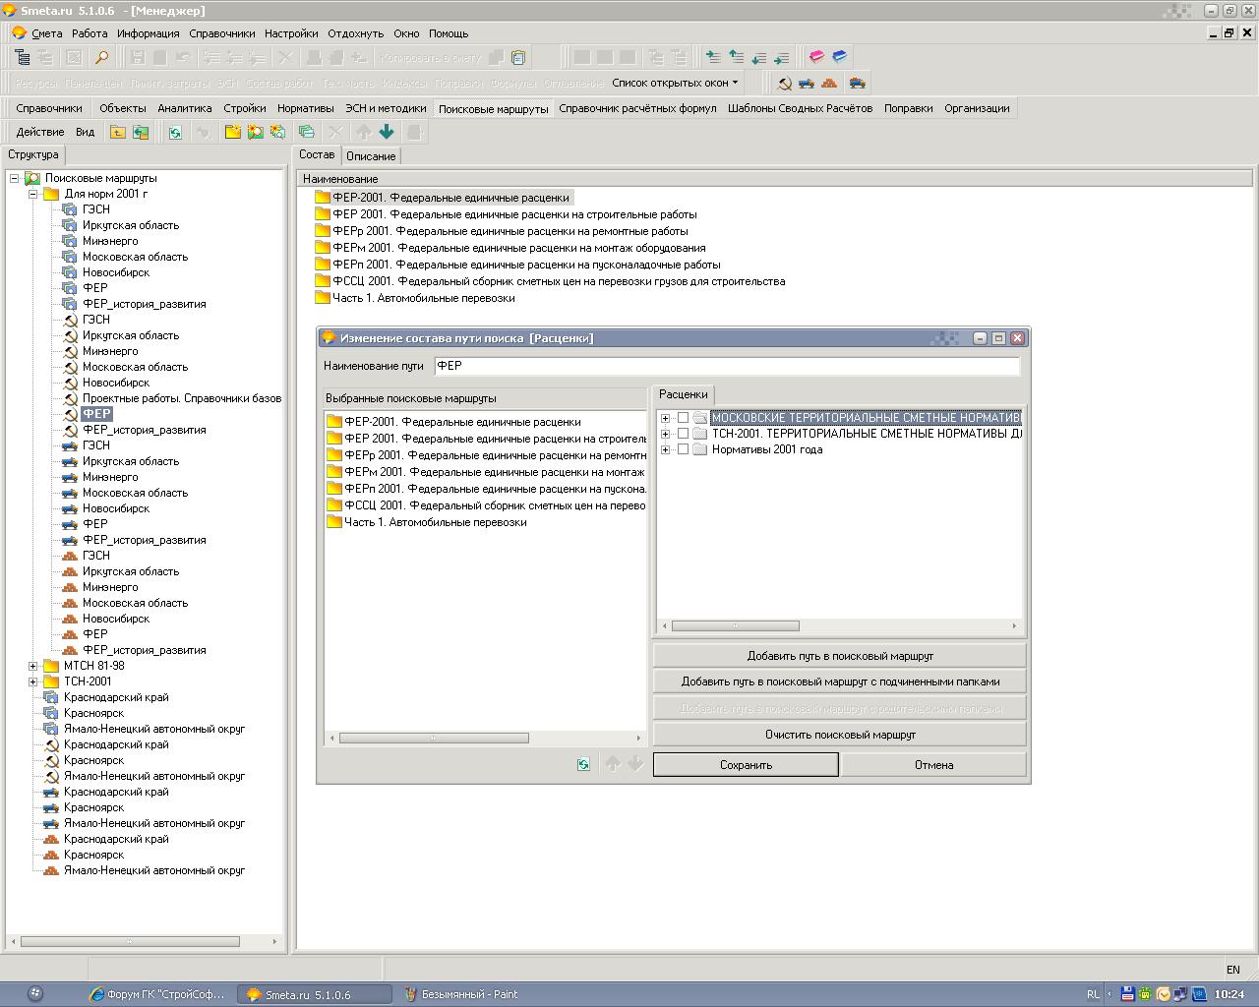Click the bulldozer icon in the toolbar
The image size is (1259, 1007).
[x=857, y=83]
